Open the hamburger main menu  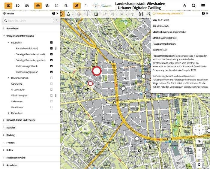(x=203, y=5)
